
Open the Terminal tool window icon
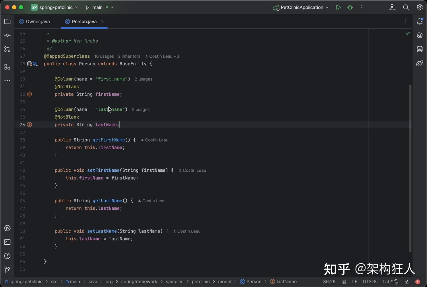7,242
